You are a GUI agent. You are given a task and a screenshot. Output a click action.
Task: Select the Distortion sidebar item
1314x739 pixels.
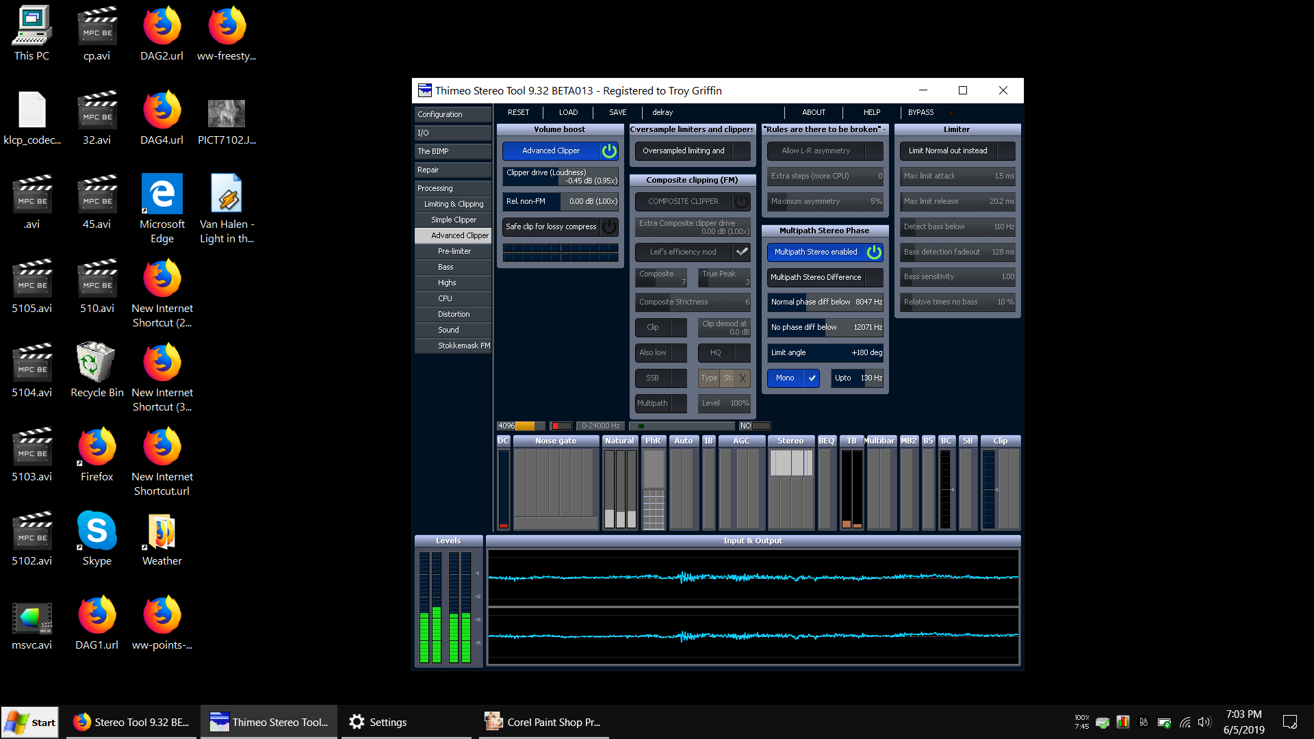click(452, 314)
